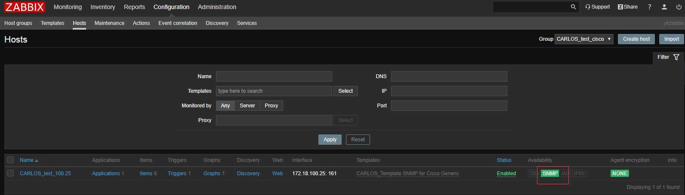Open the Inventory menu
Screen dimensions: 685x195
click(103, 7)
